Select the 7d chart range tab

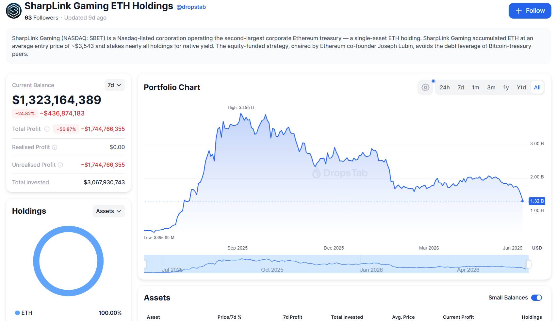(461, 87)
